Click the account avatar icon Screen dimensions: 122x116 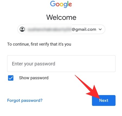click(22, 29)
